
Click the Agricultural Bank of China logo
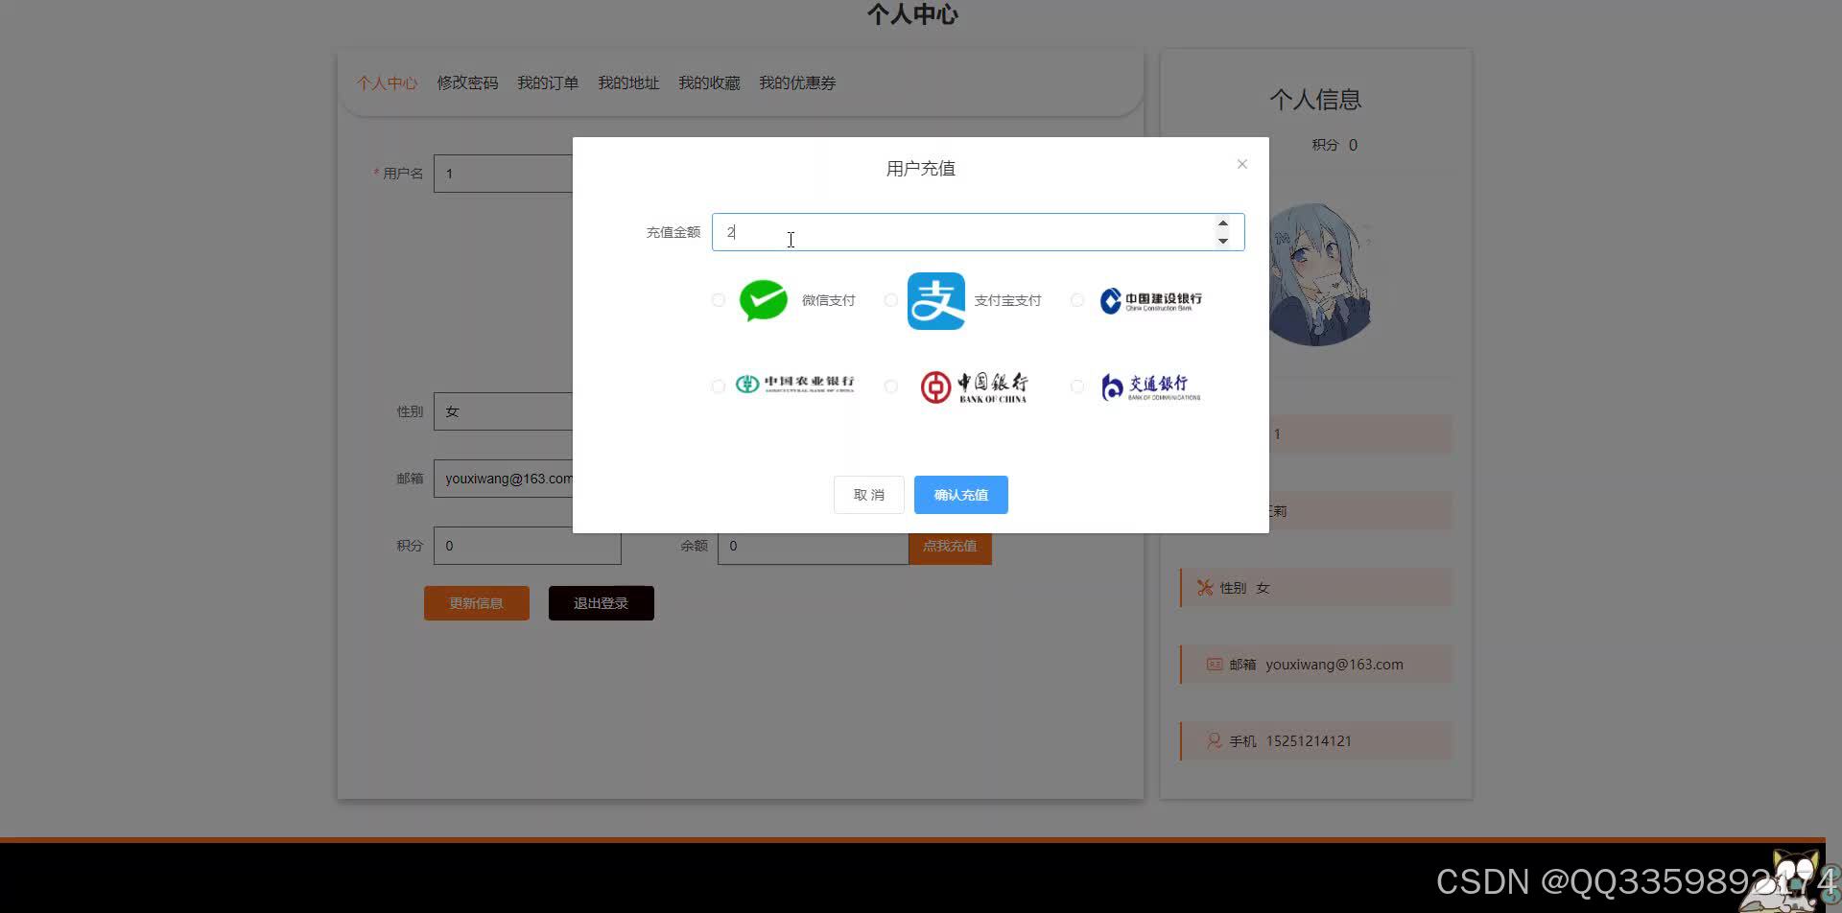(x=794, y=385)
